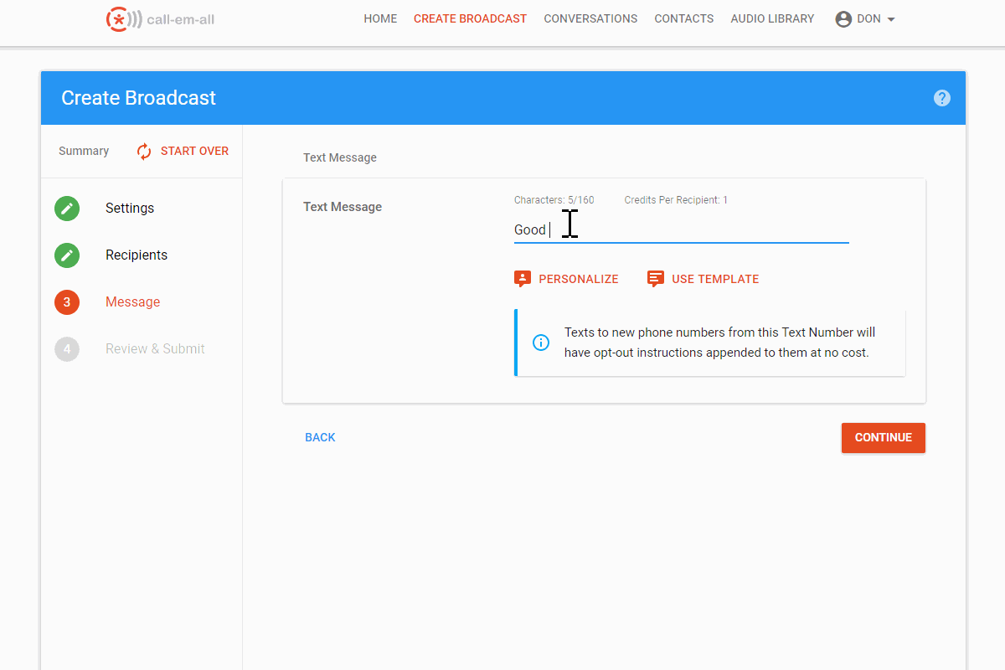The image size is (1005, 670).
Task: Click the Start Over refresh icon
Action: coord(143,151)
